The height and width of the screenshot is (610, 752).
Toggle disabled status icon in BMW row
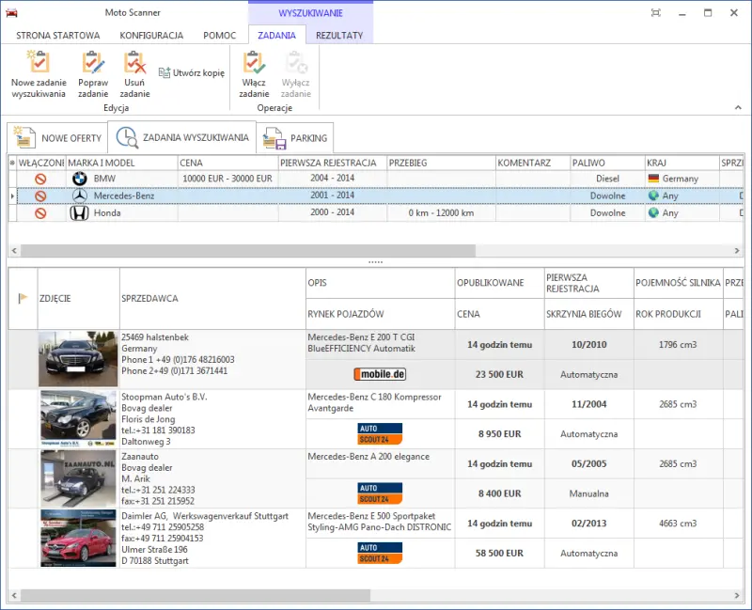40,179
